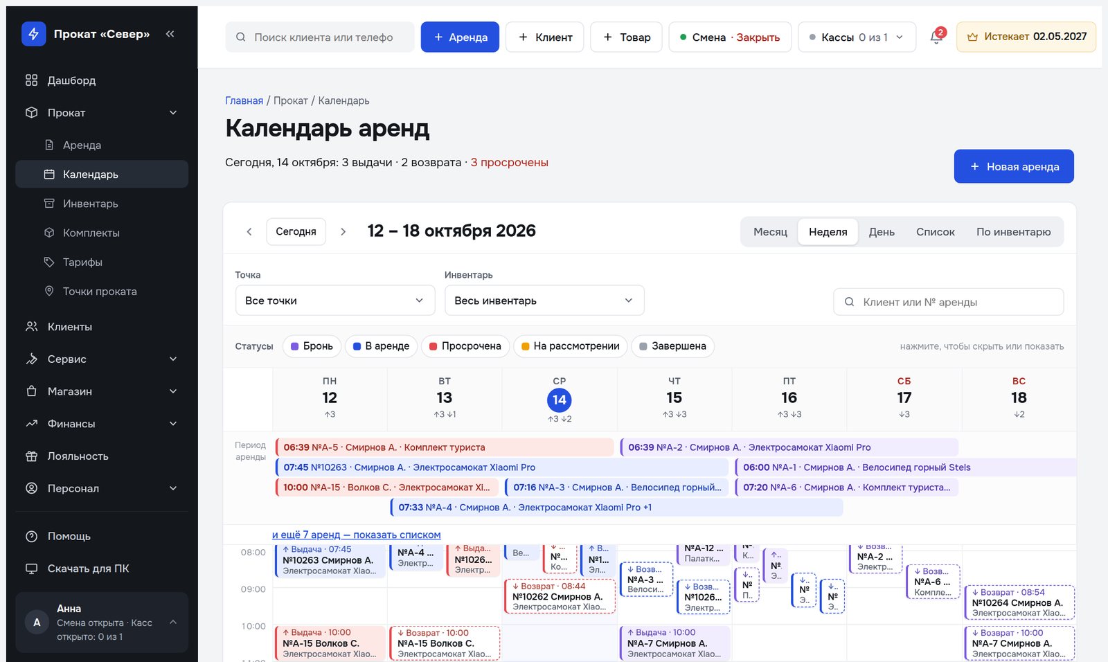Click Главная breadcrumb link
Image resolution: width=1108 pixels, height=662 pixels.
tap(244, 100)
